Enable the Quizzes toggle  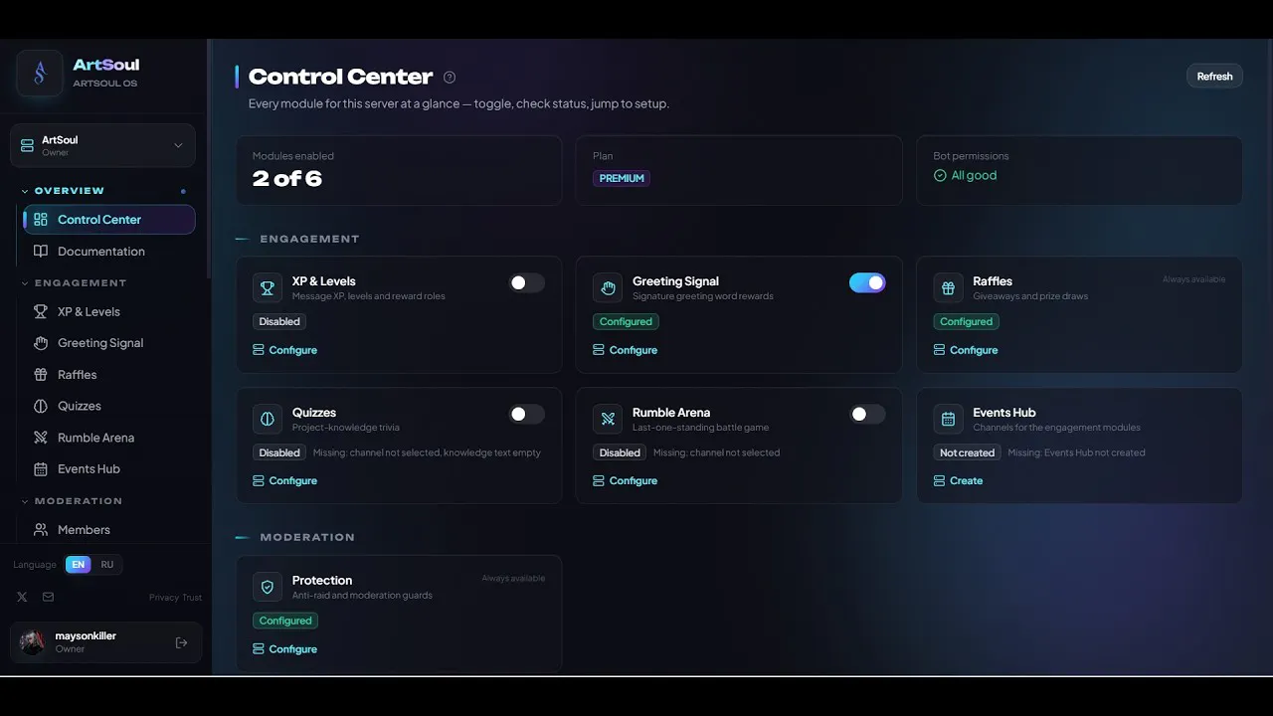click(526, 414)
